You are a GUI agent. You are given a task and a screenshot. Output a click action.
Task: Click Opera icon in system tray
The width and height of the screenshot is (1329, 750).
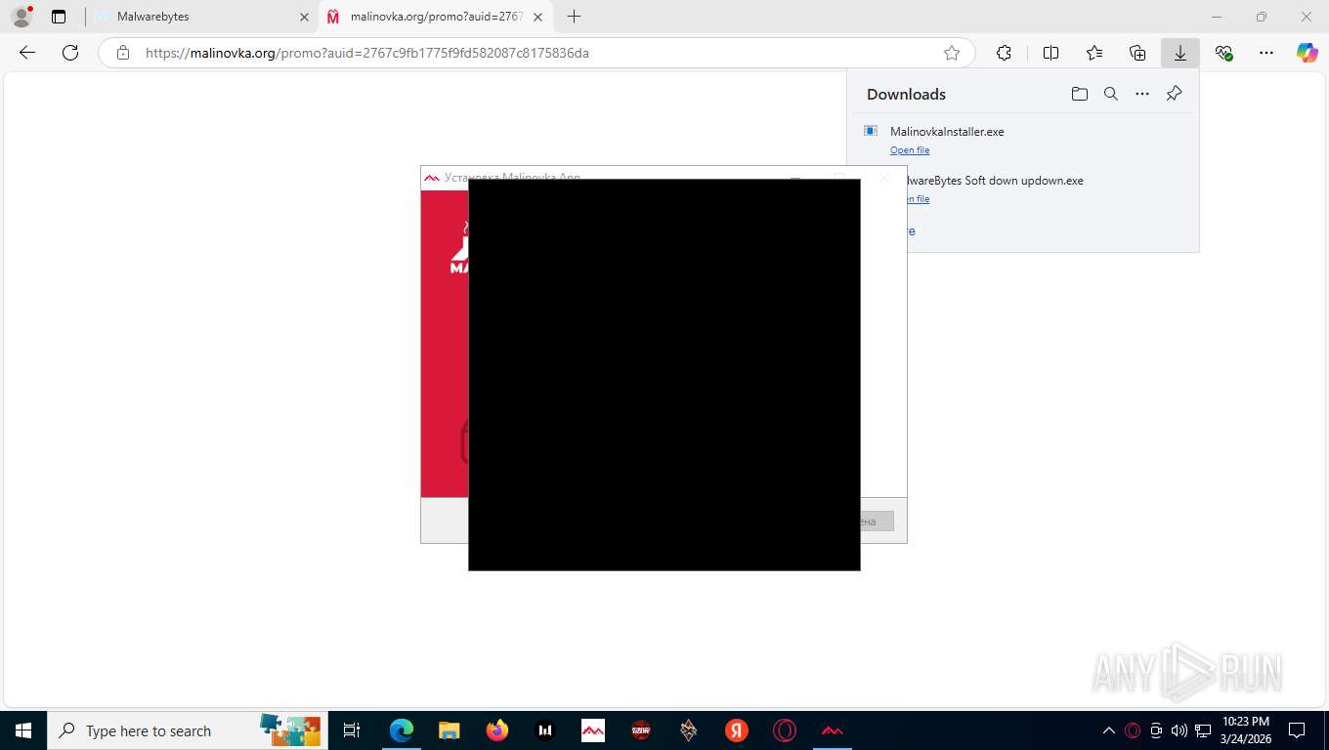[x=1134, y=730]
